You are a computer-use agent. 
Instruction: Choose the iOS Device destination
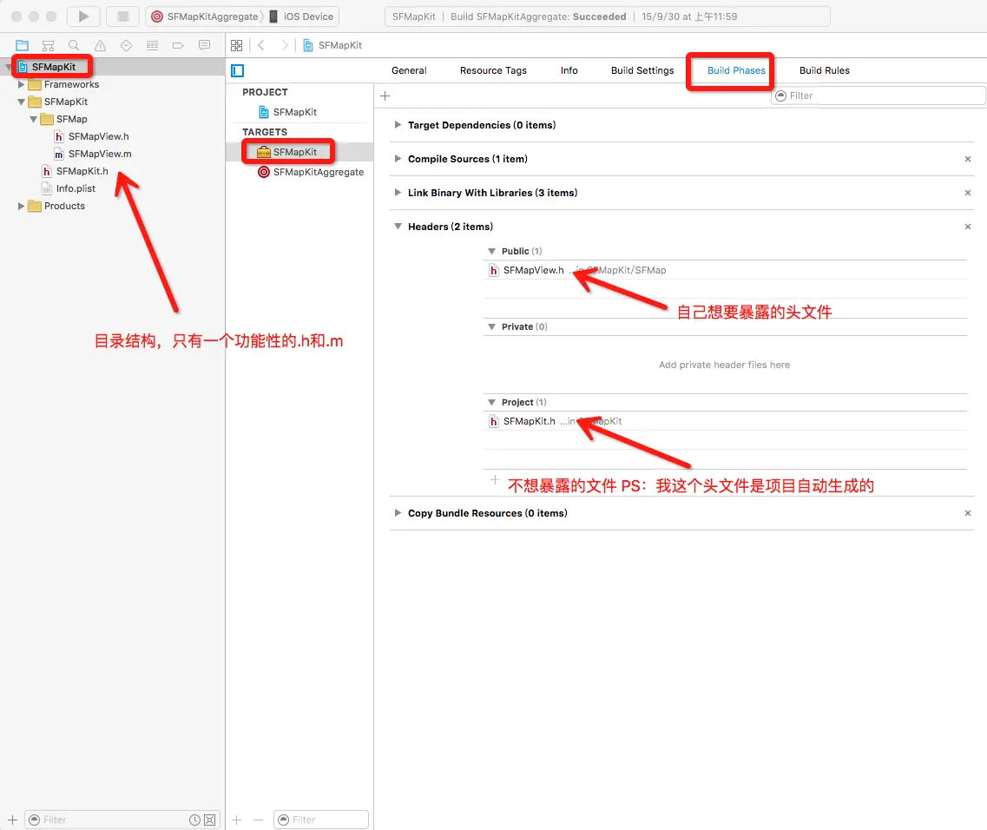(301, 16)
